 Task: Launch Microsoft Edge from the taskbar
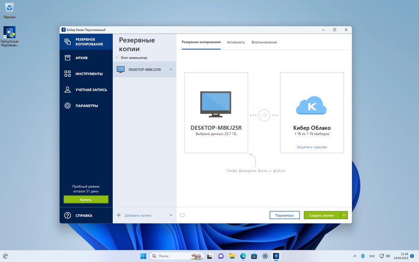pos(243,256)
